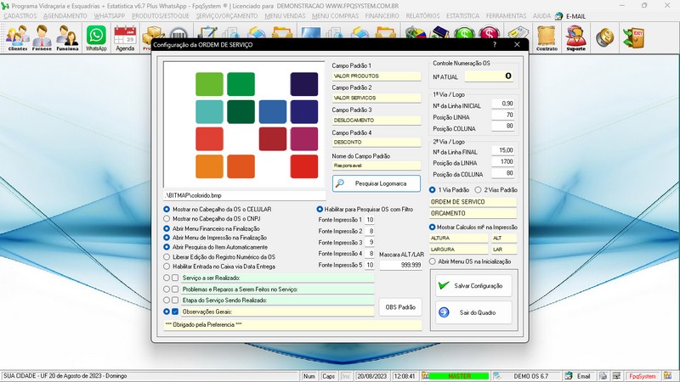Open the AGENDAMENTO menu

coord(65,16)
